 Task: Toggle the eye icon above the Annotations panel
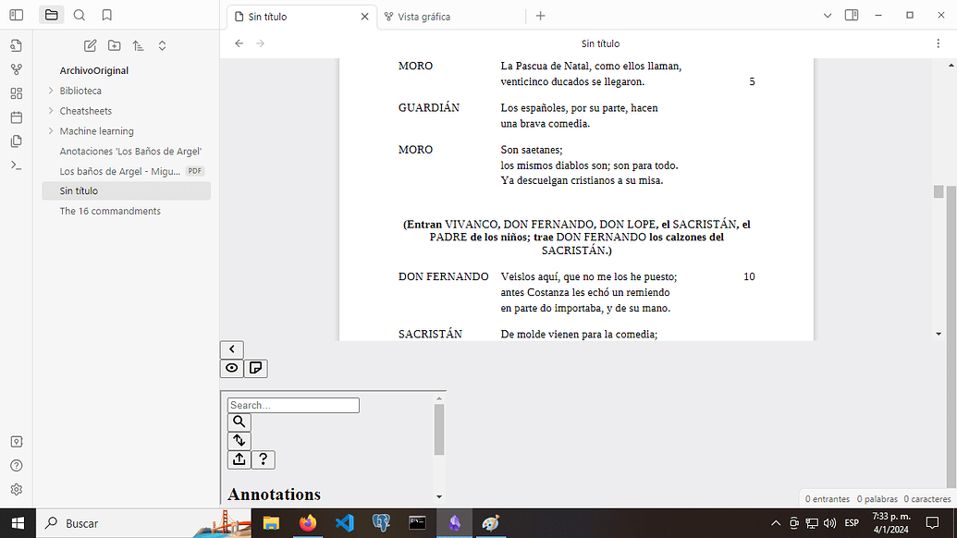(x=230, y=368)
